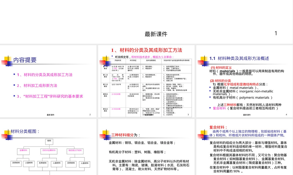The width and height of the screenshot is (293, 175).
Task: Select the 第四次革命 table row label
Action: [x=105, y=95]
